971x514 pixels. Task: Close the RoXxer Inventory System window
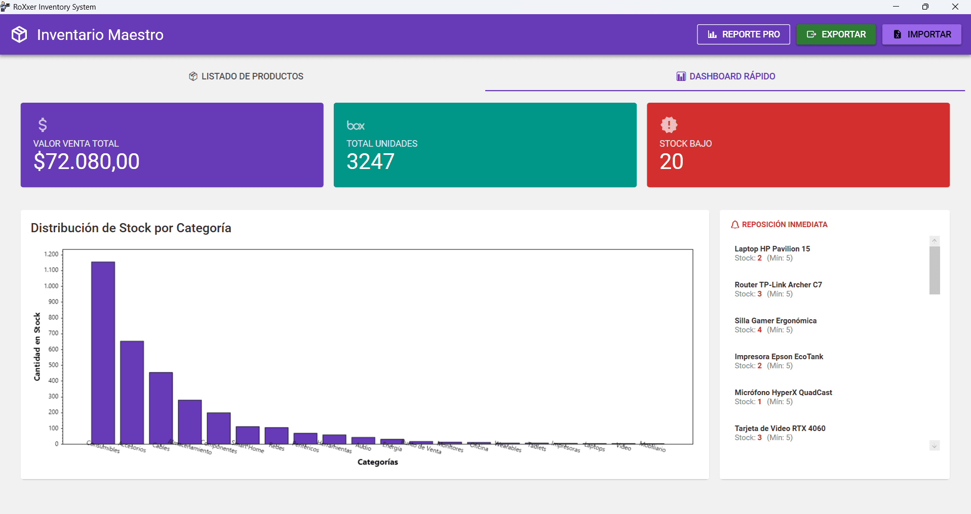coord(955,7)
